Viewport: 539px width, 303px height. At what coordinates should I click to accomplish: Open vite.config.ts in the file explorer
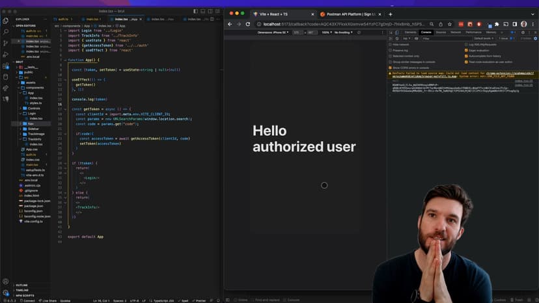click(33, 221)
